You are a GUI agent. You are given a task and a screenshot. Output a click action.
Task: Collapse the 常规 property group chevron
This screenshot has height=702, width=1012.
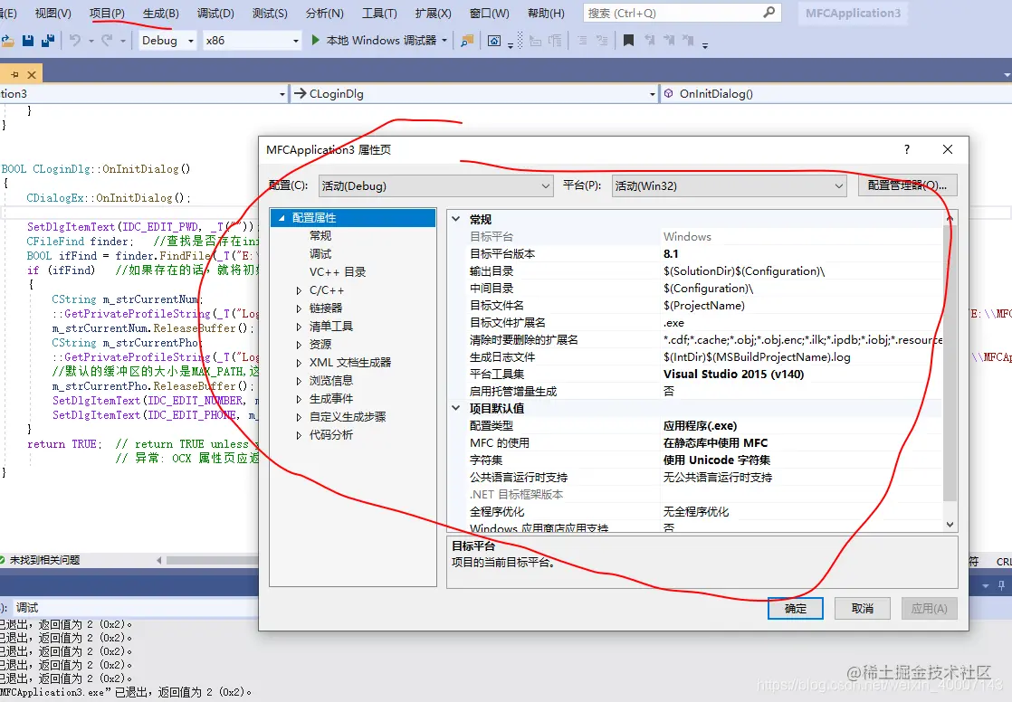455,219
